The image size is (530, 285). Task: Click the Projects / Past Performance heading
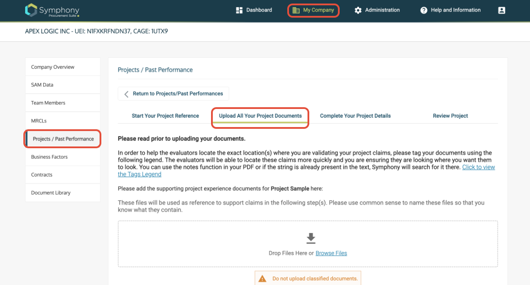pos(155,70)
